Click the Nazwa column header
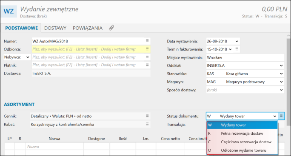The height and width of the screenshot is (156, 291). 54,139
